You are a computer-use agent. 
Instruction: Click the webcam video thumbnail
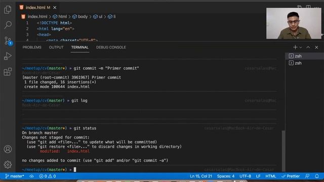point(294,23)
